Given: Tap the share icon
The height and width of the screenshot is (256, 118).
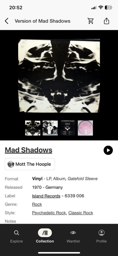Looking at the screenshot, I should (106, 21).
